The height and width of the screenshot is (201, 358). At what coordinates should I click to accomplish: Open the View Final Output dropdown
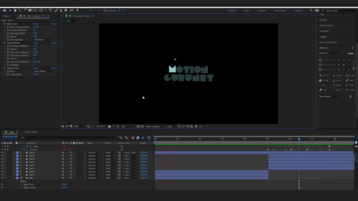(x=44, y=71)
